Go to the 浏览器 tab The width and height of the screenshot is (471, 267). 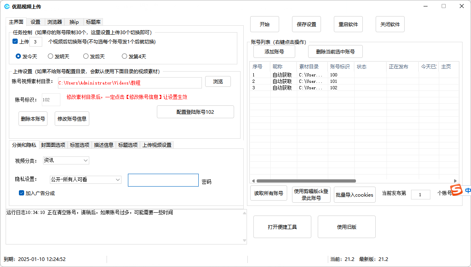click(55, 22)
